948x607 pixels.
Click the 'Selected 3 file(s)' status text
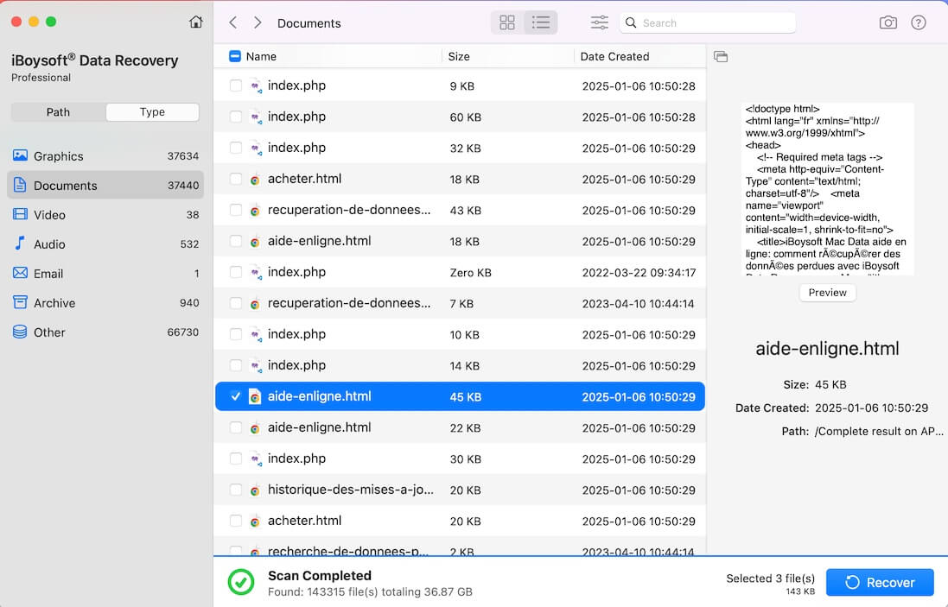(770, 579)
